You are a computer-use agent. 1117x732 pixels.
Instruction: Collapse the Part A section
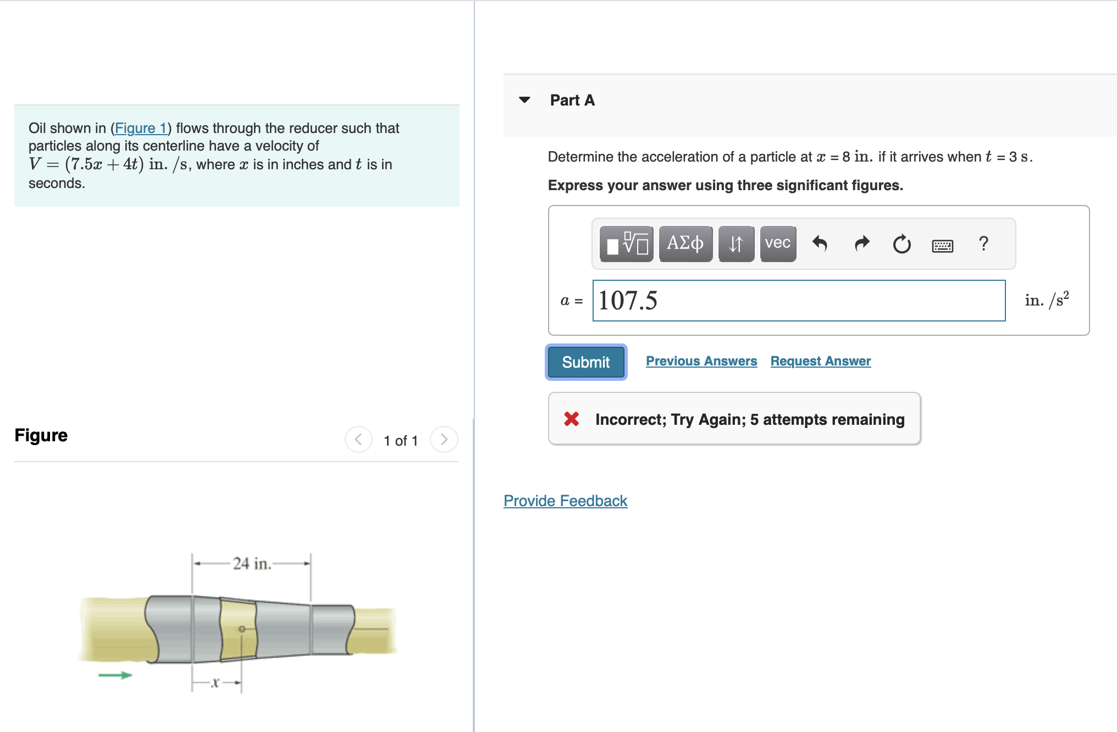point(526,99)
